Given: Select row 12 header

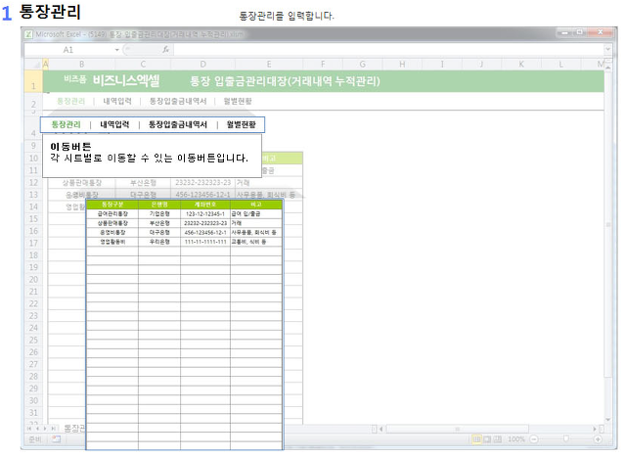Looking at the screenshot, I should click(33, 182).
